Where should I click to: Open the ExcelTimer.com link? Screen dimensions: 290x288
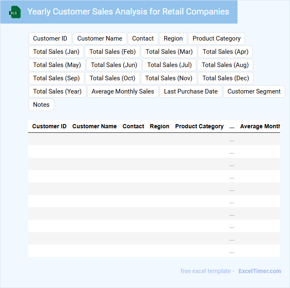click(259, 271)
